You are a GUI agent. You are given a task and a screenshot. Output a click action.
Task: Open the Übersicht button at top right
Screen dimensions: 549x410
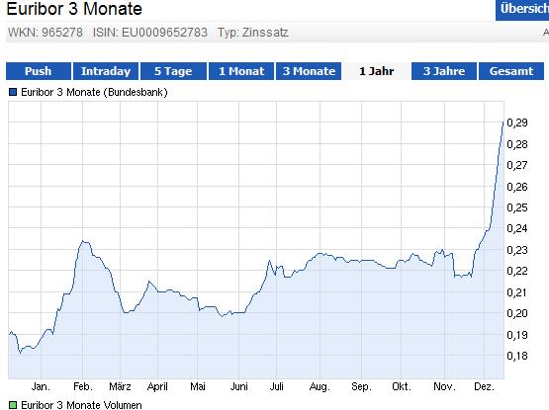[522, 10]
